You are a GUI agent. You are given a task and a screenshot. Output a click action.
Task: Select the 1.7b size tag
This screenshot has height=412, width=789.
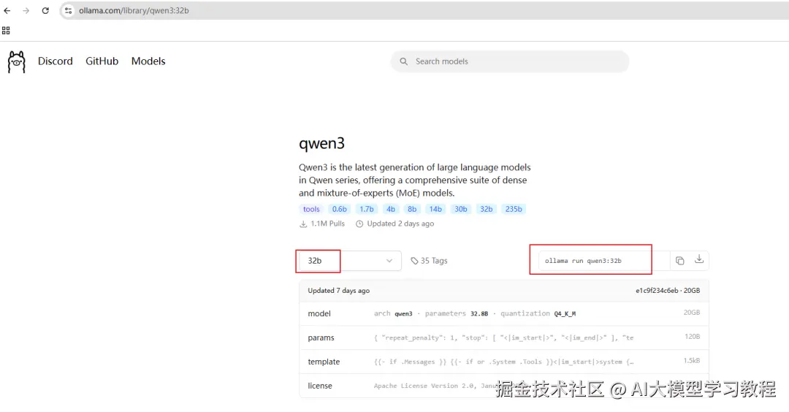pos(366,209)
